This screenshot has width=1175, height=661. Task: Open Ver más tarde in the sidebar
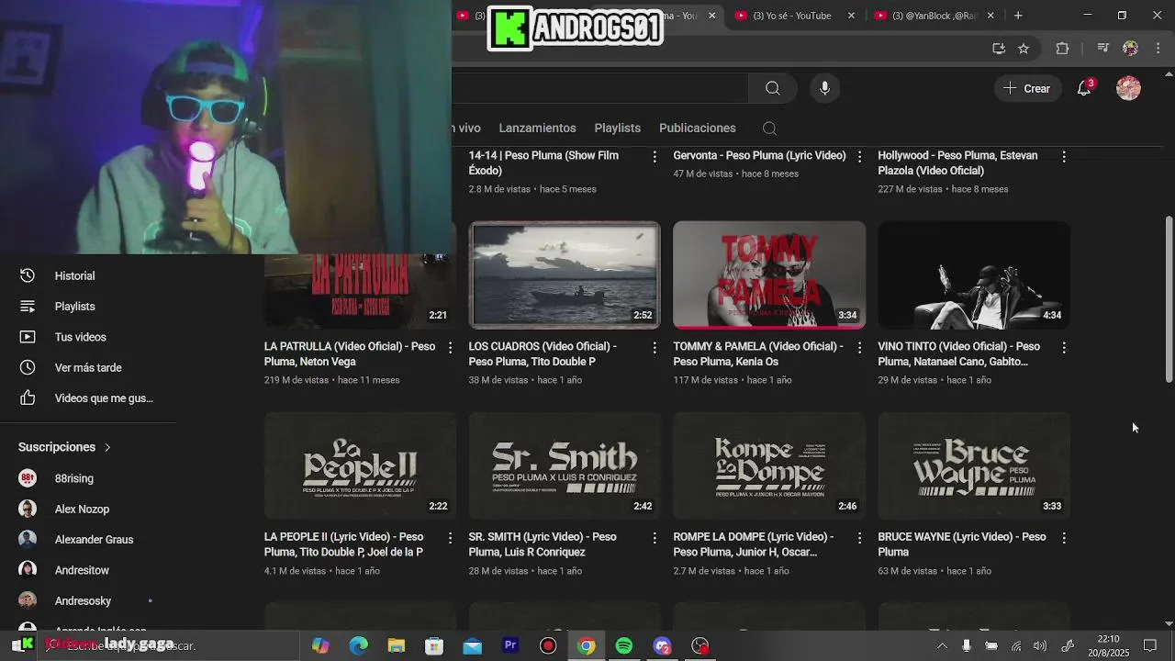pyautogui.click(x=88, y=367)
